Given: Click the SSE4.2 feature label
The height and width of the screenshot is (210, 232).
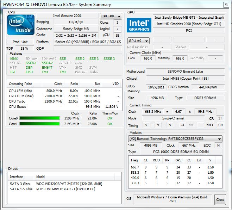Looking at the screenshot, I should [47, 63].
